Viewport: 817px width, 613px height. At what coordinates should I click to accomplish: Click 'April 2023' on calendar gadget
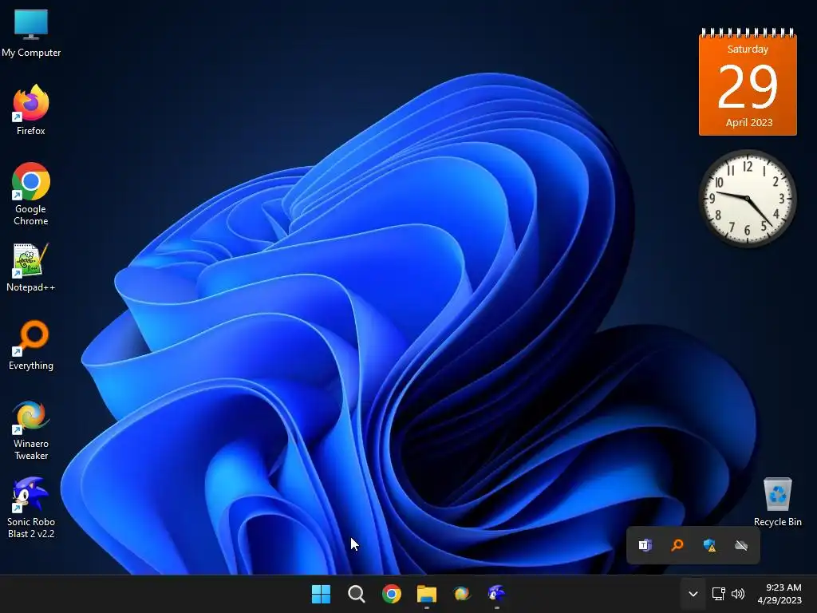coord(748,122)
